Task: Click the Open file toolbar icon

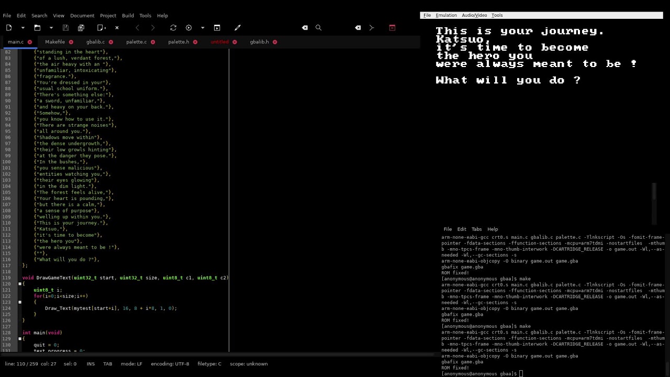Action: (37, 28)
